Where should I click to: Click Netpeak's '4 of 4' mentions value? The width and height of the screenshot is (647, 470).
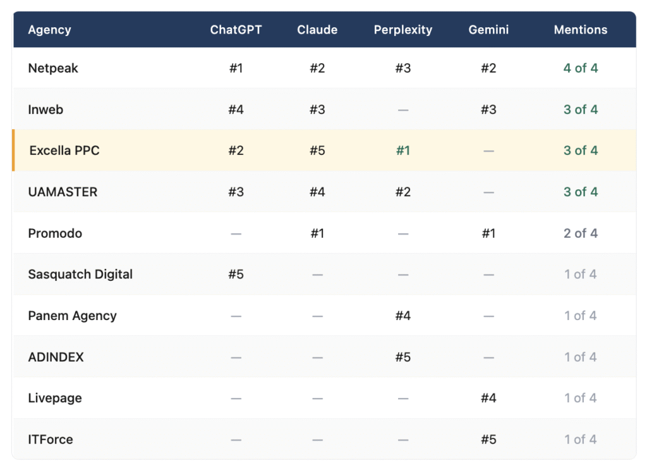[581, 68]
